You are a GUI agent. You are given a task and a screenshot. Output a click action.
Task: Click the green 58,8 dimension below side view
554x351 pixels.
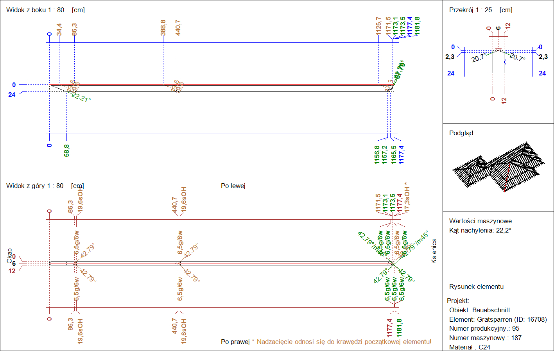66,150
